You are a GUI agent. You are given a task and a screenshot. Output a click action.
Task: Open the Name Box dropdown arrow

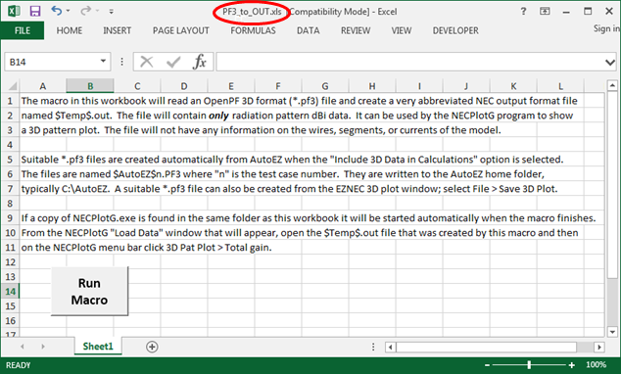pos(103,62)
